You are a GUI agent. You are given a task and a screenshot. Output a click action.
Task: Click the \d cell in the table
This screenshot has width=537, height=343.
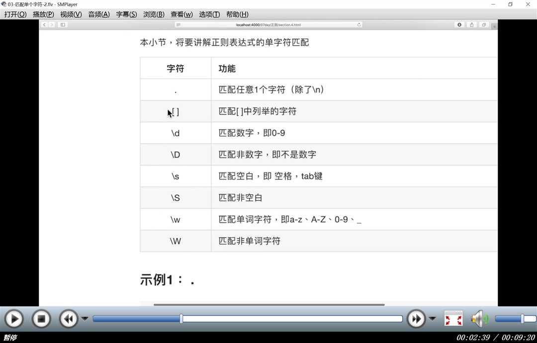pyautogui.click(x=176, y=133)
